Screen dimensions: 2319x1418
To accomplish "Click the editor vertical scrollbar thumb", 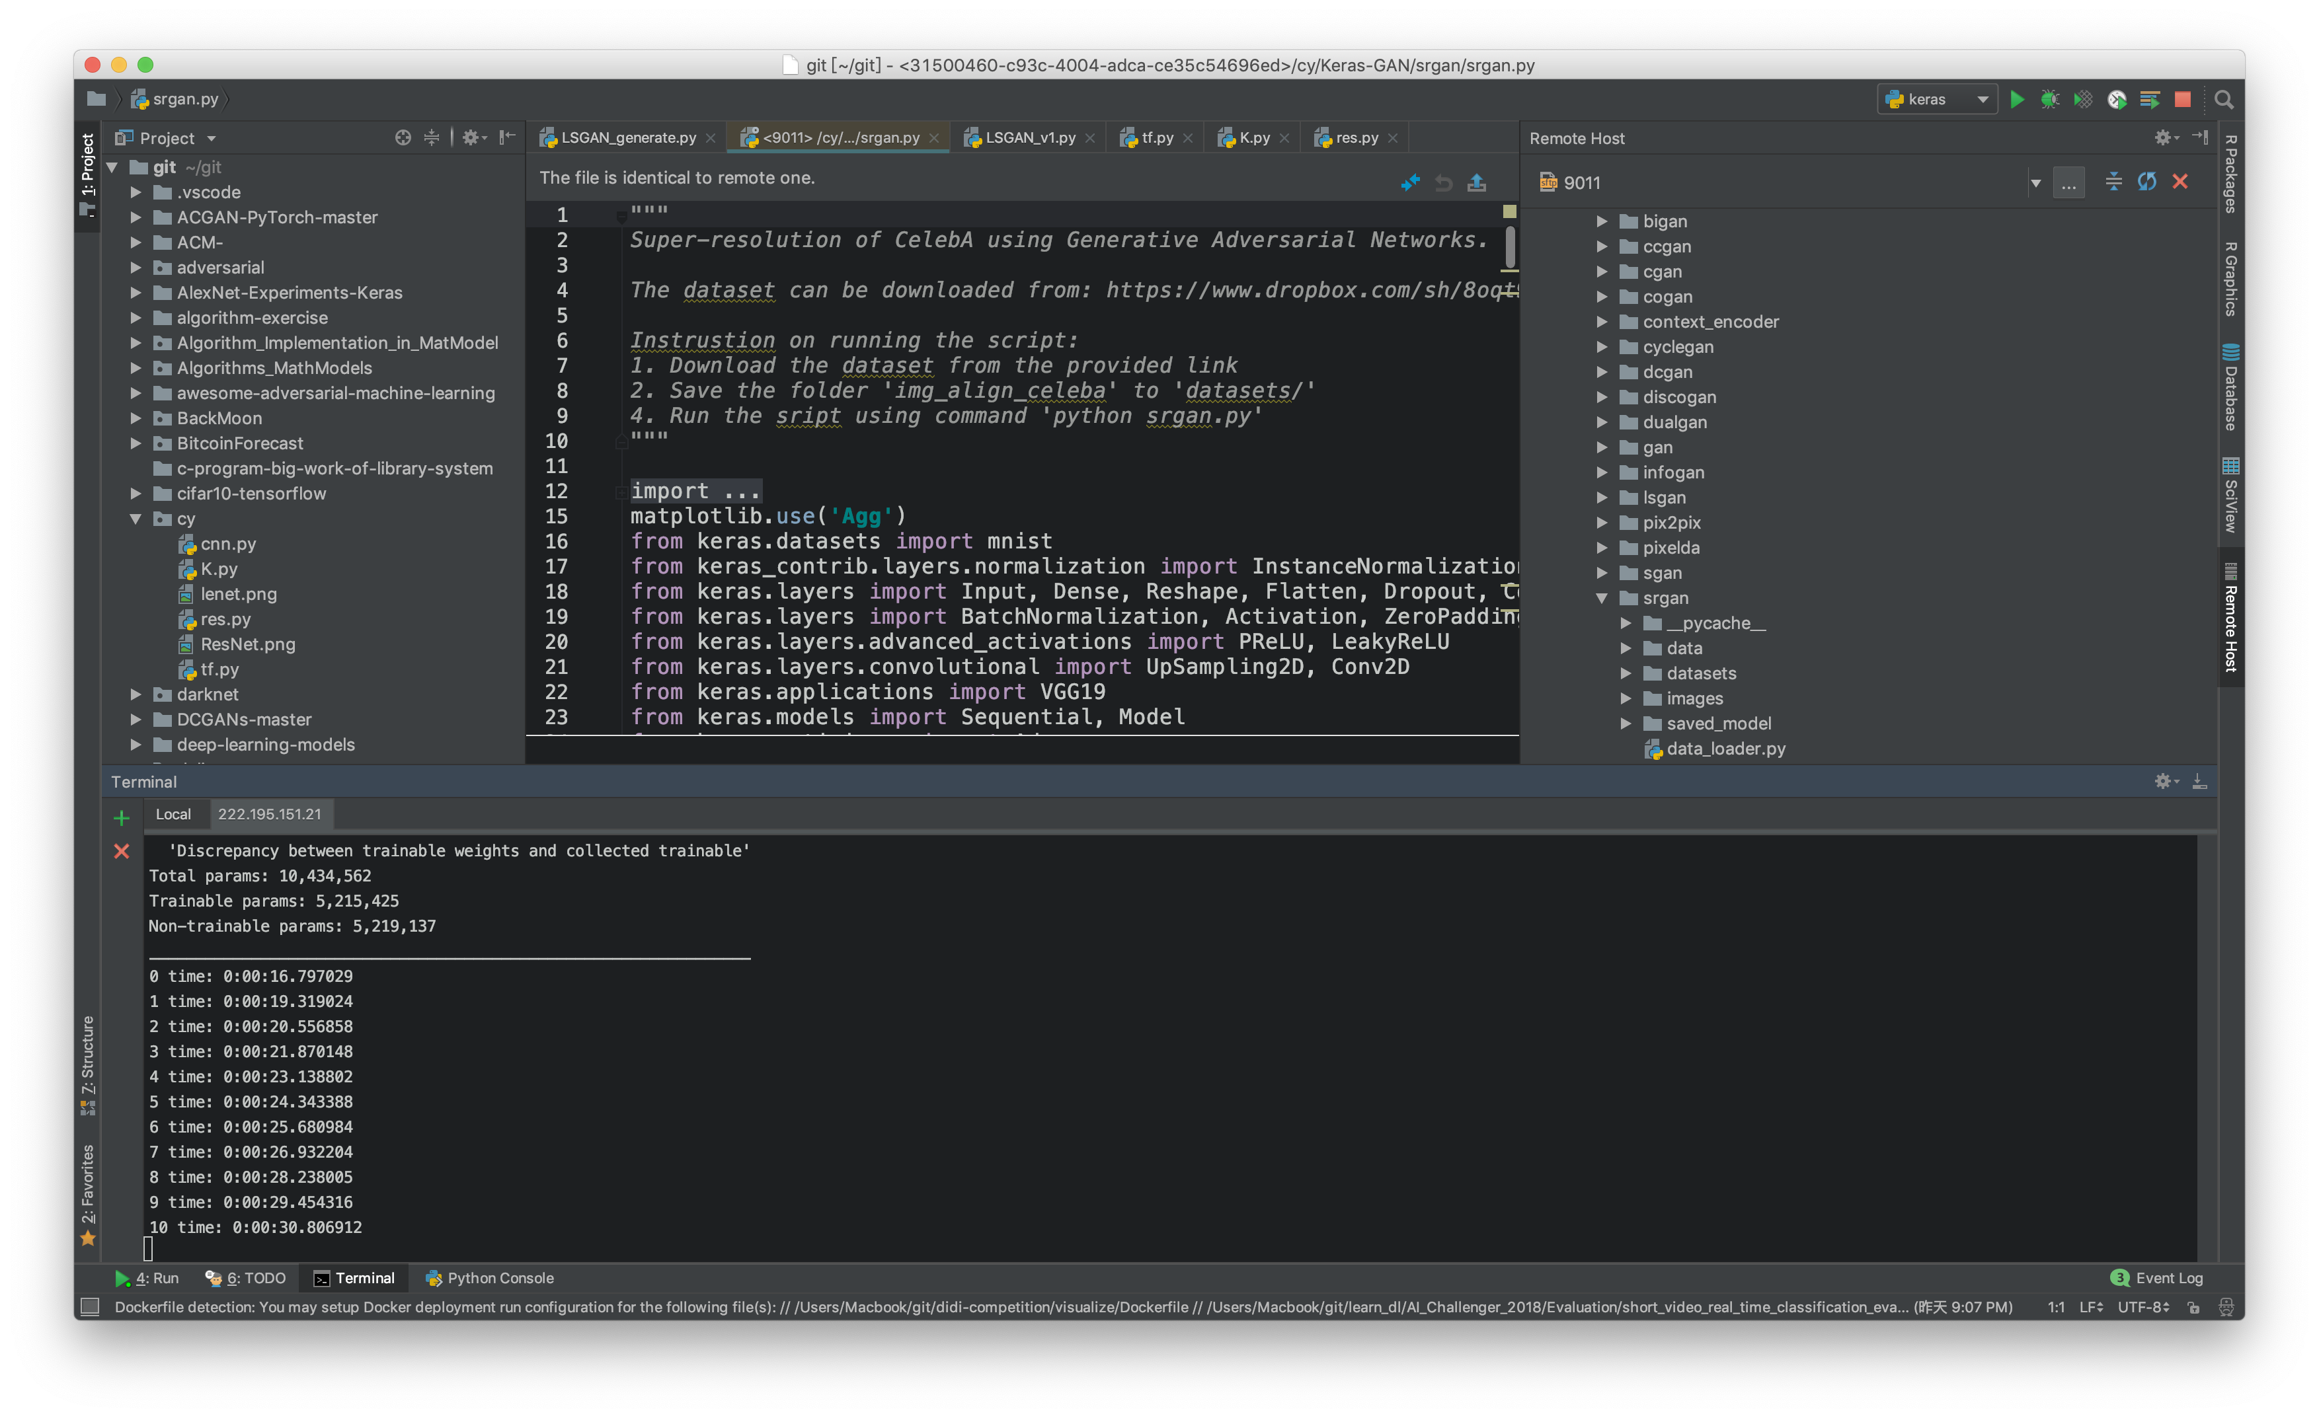I will [1510, 248].
